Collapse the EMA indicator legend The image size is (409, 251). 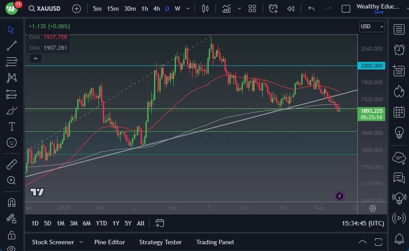pos(35,58)
